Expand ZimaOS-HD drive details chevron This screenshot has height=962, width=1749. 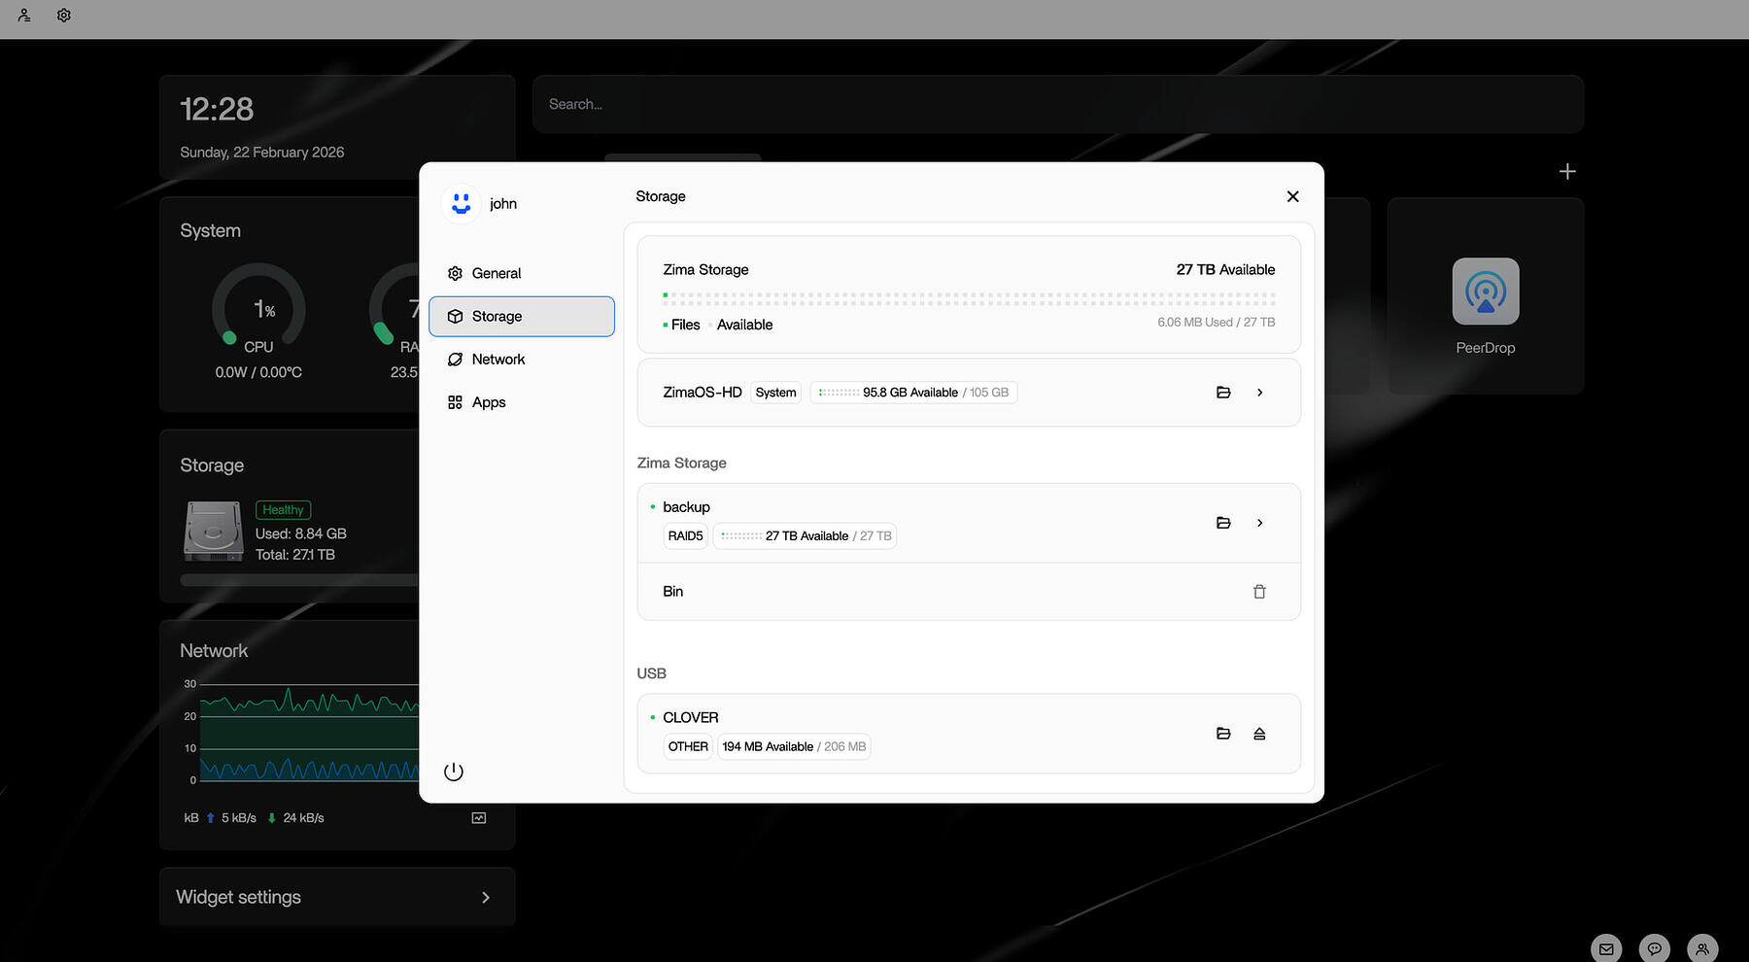(x=1260, y=393)
